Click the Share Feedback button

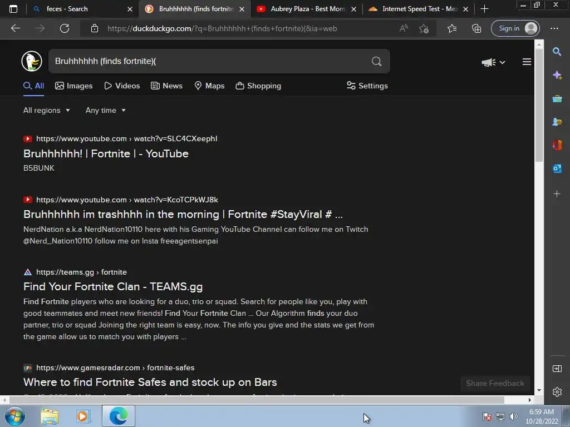tap(495, 383)
